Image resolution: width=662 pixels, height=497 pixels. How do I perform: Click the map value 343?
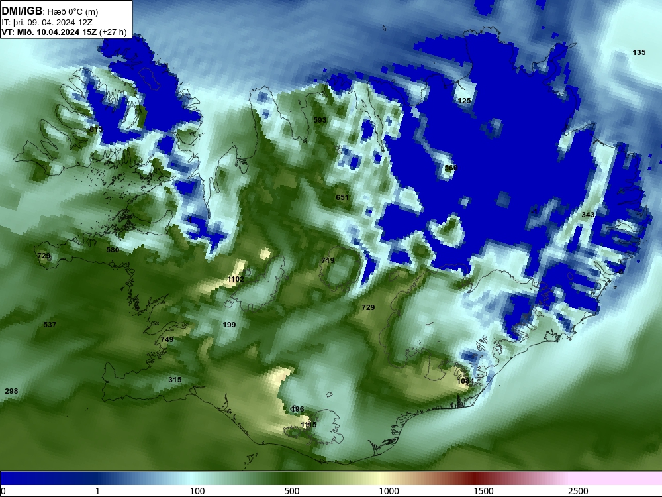(x=588, y=215)
